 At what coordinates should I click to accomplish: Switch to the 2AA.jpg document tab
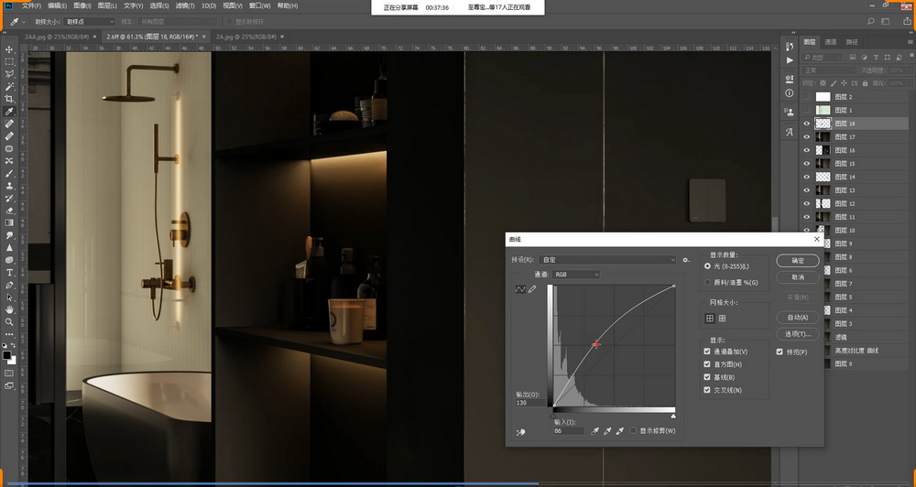point(57,37)
